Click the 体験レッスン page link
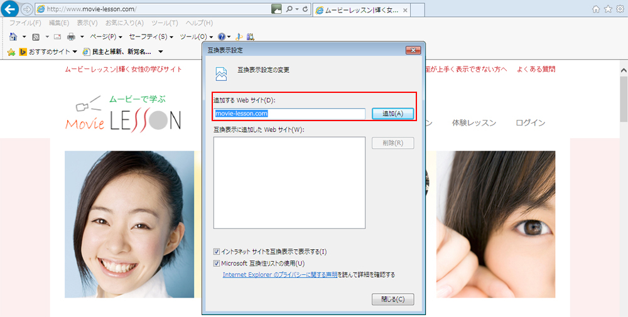This screenshot has height=317, width=628. click(474, 123)
